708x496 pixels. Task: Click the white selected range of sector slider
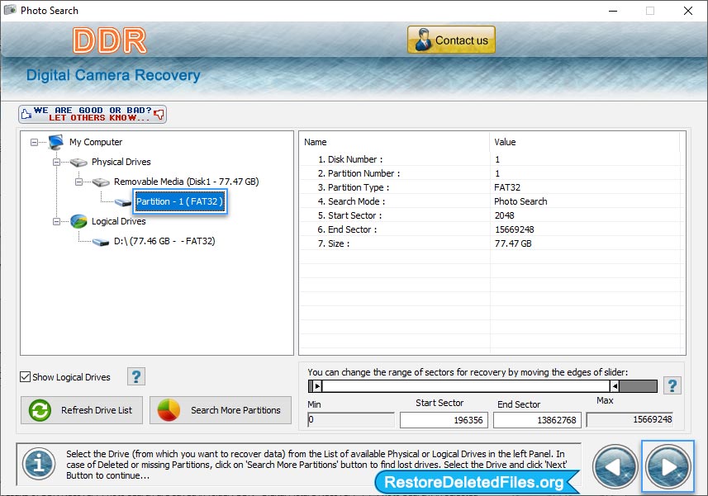[x=465, y=386]
